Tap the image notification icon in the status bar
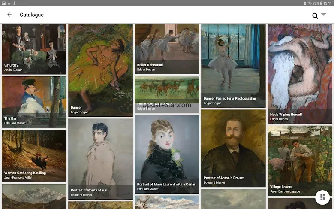The width and height of the screenshot is (334, 209). (x=3, y=3)
